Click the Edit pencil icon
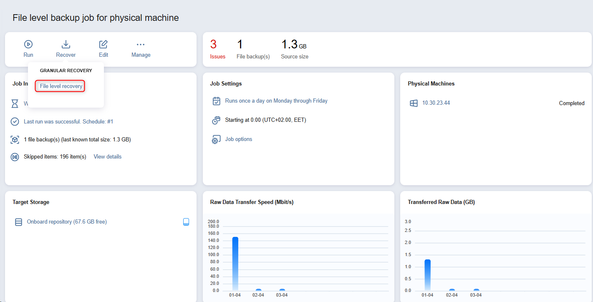Screen dimensions: 593x302 pyautogui.click(x=103, y=44)
